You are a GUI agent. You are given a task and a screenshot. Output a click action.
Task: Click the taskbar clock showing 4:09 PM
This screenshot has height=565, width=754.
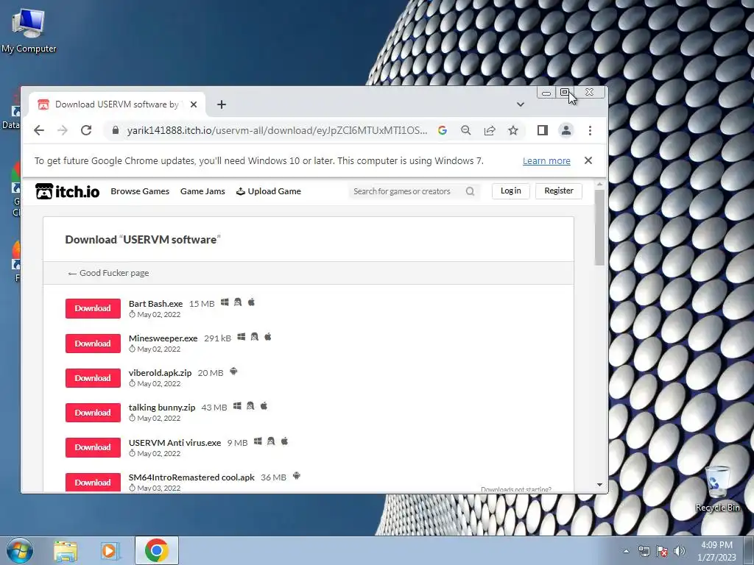(716, 551)
